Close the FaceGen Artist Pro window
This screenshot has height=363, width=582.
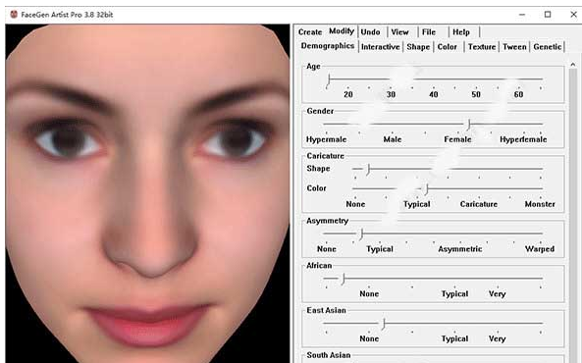point(573,15)
